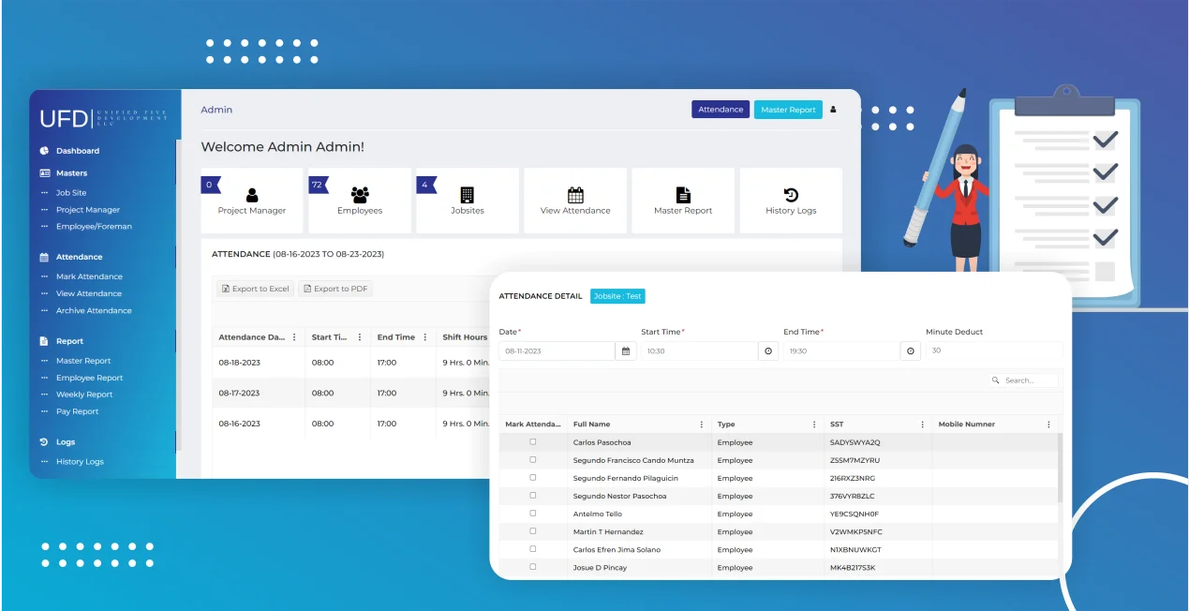Image resolution: width=1189 pixels, height=611 pixels.
Task: Open the Full Name column options menu
Action: click(702, 425)
